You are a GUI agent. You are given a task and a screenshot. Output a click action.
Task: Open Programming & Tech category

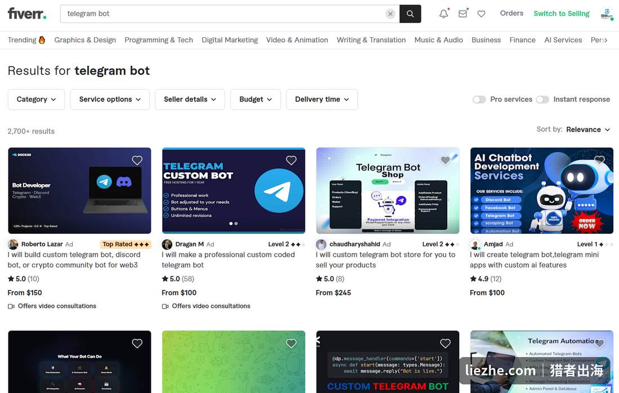click(159, 40)
